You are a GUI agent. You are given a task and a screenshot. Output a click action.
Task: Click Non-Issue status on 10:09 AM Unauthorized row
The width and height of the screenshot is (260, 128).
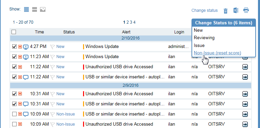[x=65, y=124]
